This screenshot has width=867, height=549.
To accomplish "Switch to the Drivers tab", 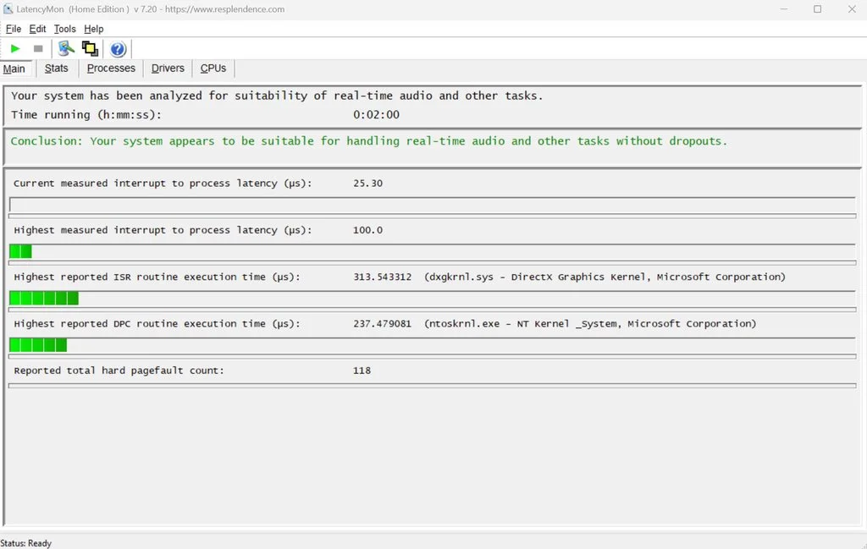I will 168,69.
